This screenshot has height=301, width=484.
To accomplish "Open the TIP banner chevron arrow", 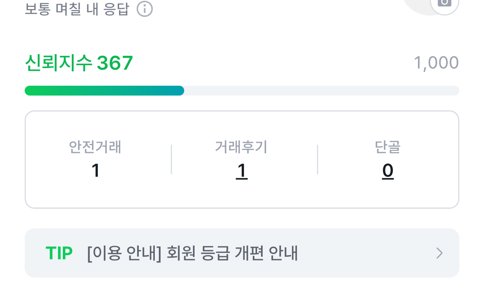I will [439, 253].
